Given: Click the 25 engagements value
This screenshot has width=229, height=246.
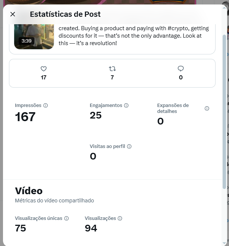Looking at the screenshot, I should (96, 116).
